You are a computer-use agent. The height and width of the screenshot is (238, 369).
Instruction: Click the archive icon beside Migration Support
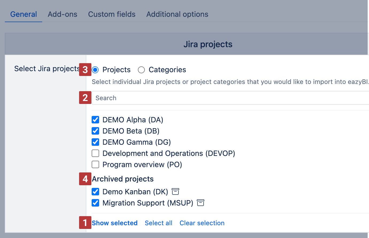(200, 203)
